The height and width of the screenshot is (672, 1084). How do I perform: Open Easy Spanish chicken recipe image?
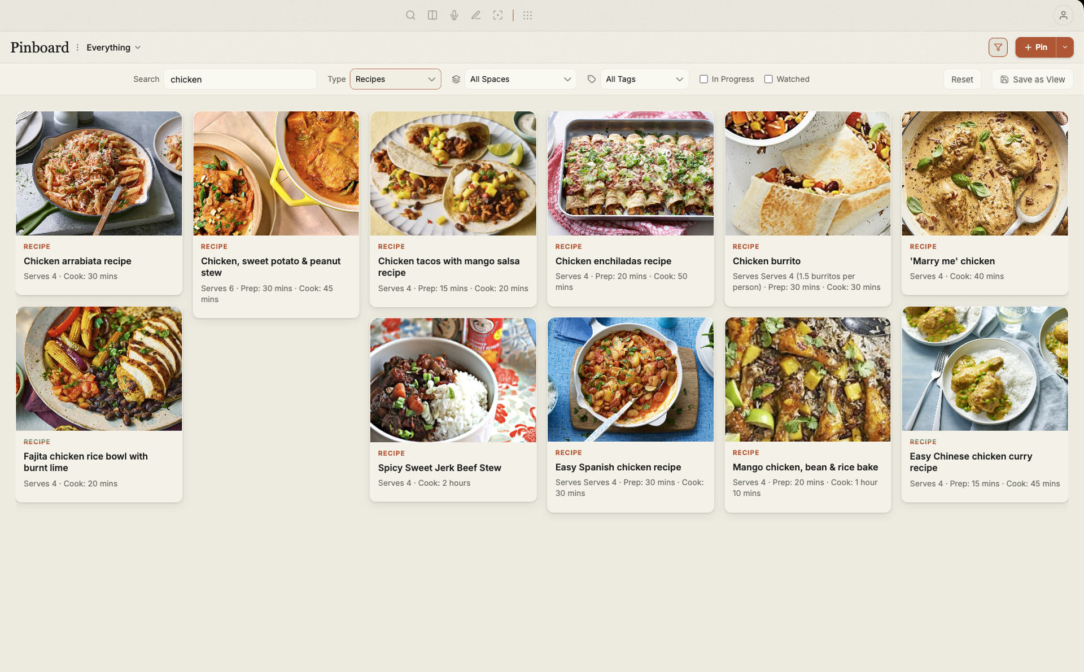(631, 379)
